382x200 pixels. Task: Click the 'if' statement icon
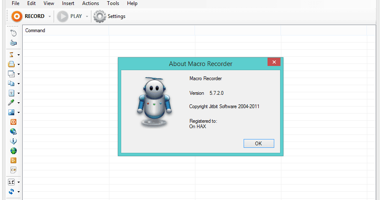(x=11, y=182)
